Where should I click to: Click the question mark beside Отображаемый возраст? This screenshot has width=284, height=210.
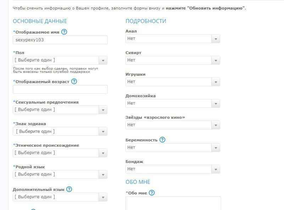(x=74, y=81)
